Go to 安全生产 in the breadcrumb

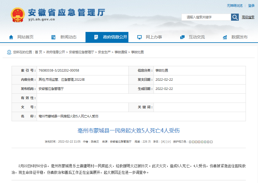[x=104, y=52]
